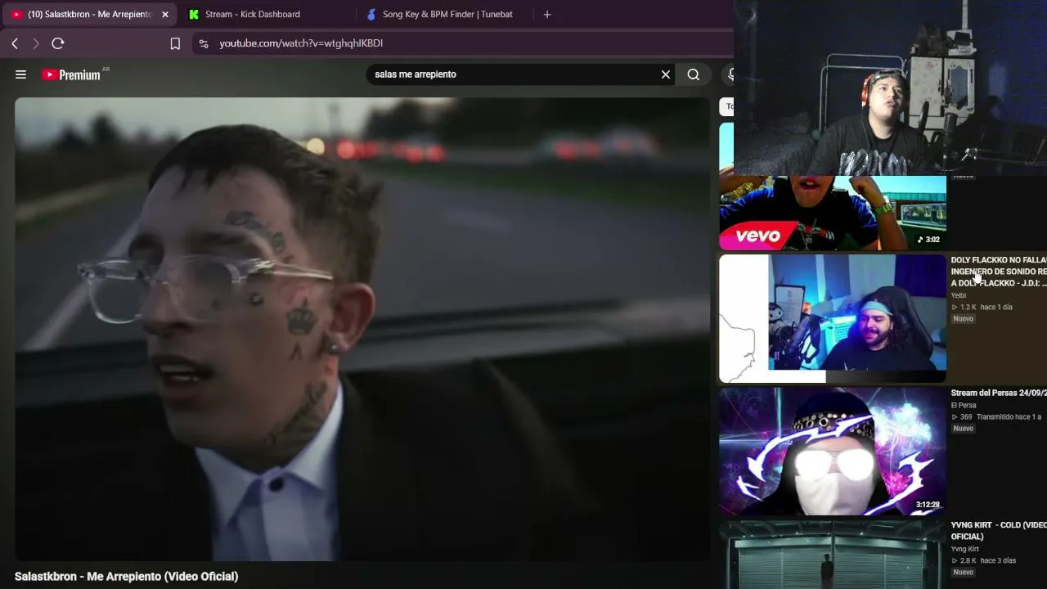Click the YouTube favicon on the first tab
Viewport: 1047px width, 589px height.
point(17,14)
